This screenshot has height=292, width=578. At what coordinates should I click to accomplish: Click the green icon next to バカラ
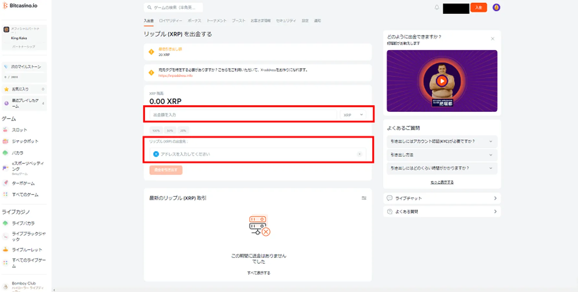coord(5,152)
